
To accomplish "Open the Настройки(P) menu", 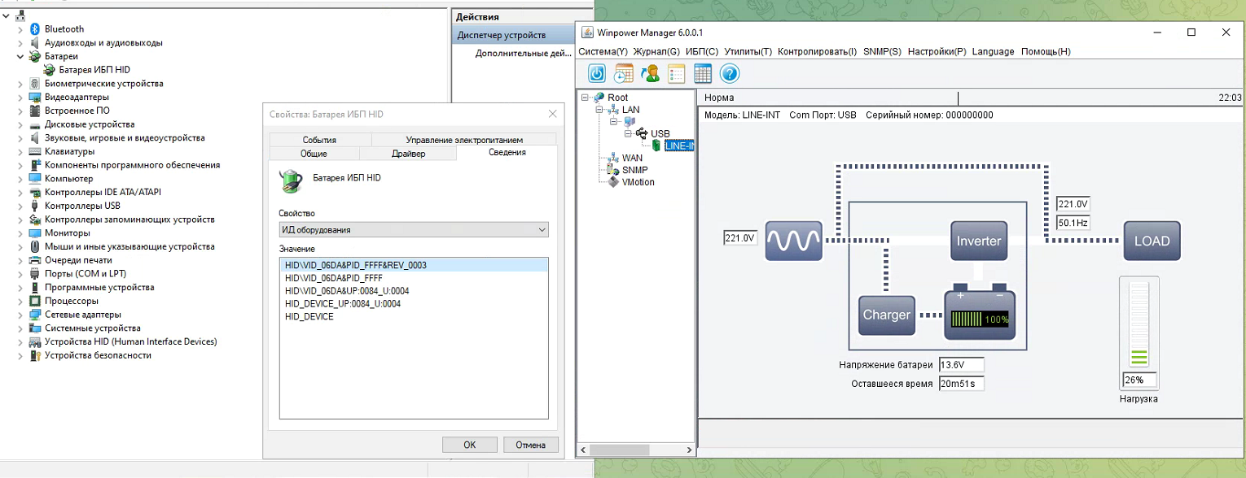I will 937,51.
